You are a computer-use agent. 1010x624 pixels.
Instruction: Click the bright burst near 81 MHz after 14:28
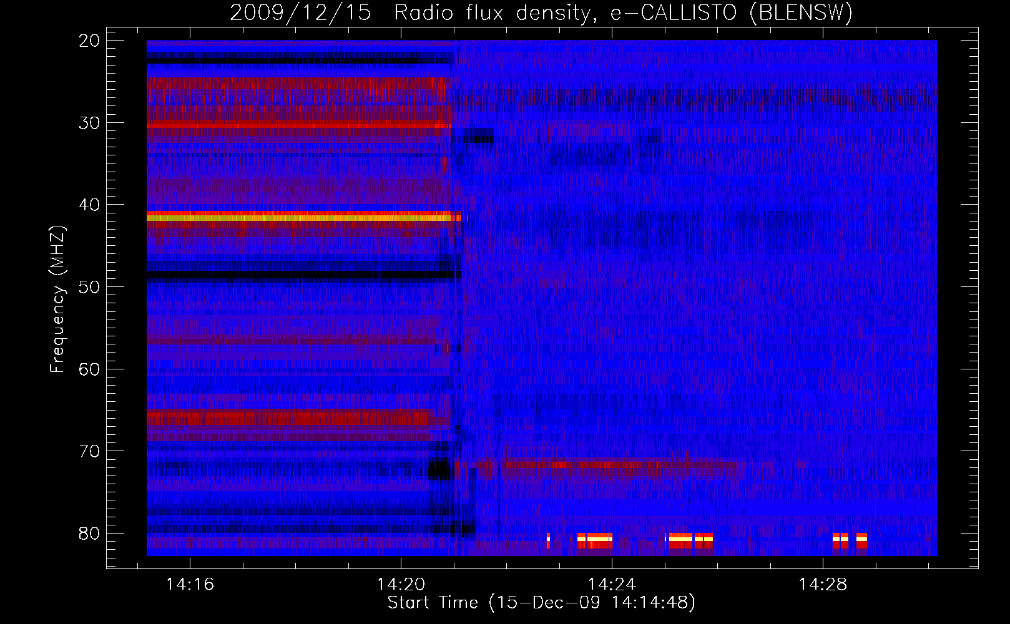(x=850, y=540)
